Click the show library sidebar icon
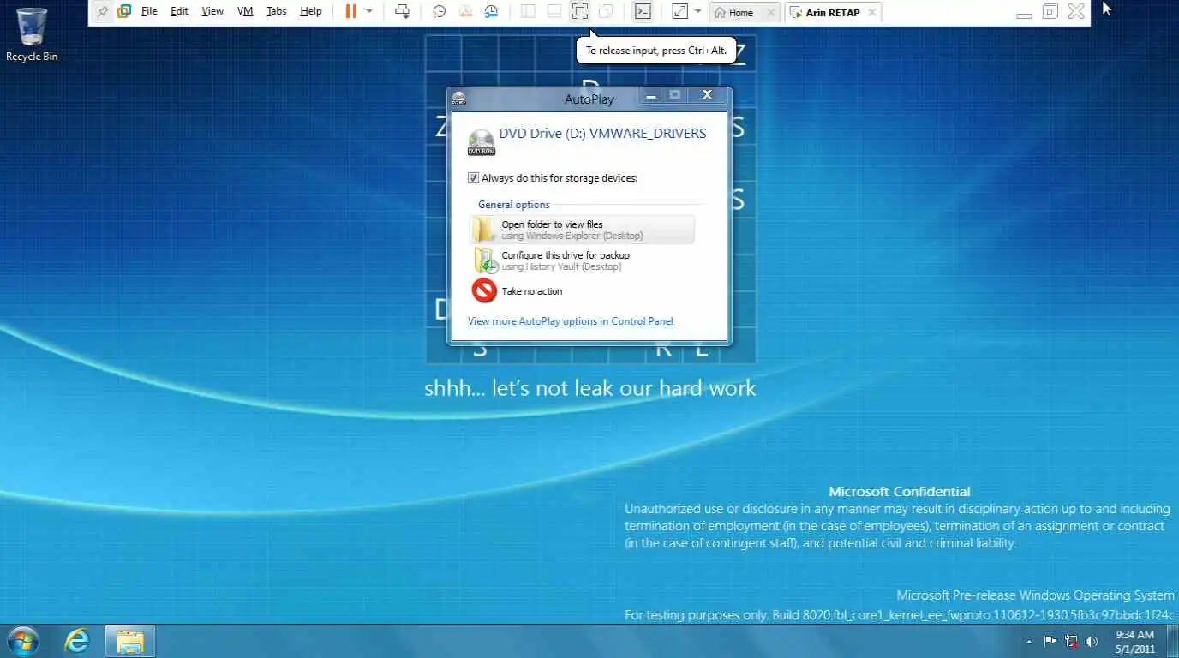The image size is (1179, 658). click(x=528, y=12)
